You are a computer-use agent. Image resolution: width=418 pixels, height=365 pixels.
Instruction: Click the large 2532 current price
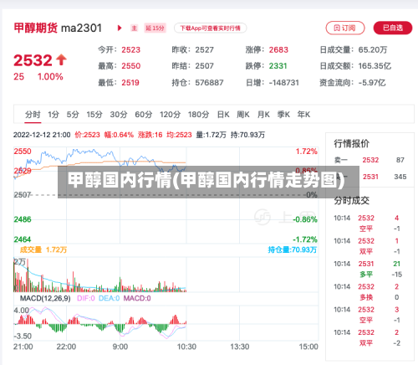point(33,60)
